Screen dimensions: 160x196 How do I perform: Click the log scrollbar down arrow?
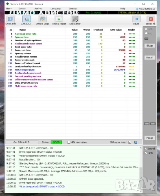point(141,191)
